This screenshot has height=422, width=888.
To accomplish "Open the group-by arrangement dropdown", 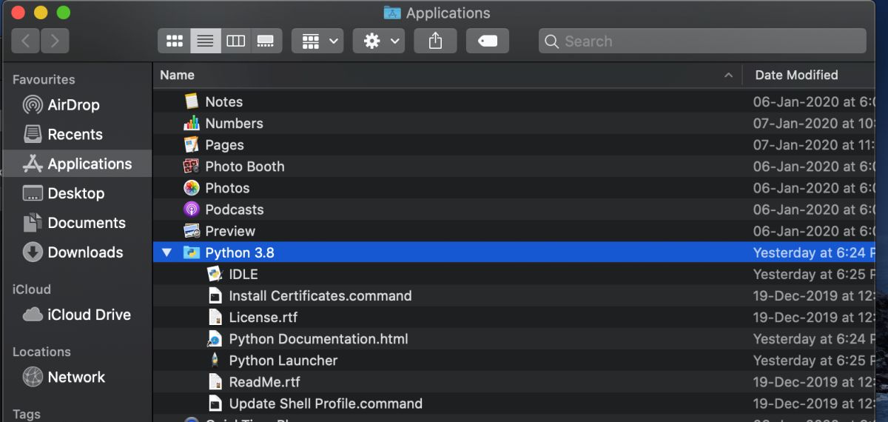I will [317, 41].
